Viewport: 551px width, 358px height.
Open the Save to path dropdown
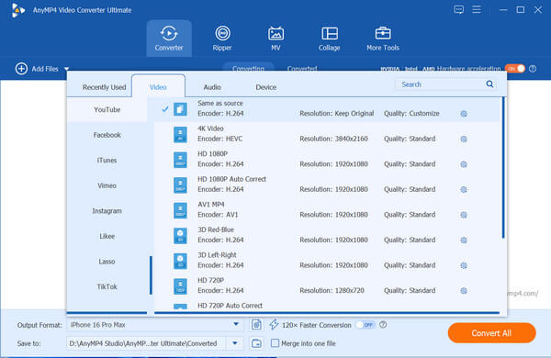point(235,343)
